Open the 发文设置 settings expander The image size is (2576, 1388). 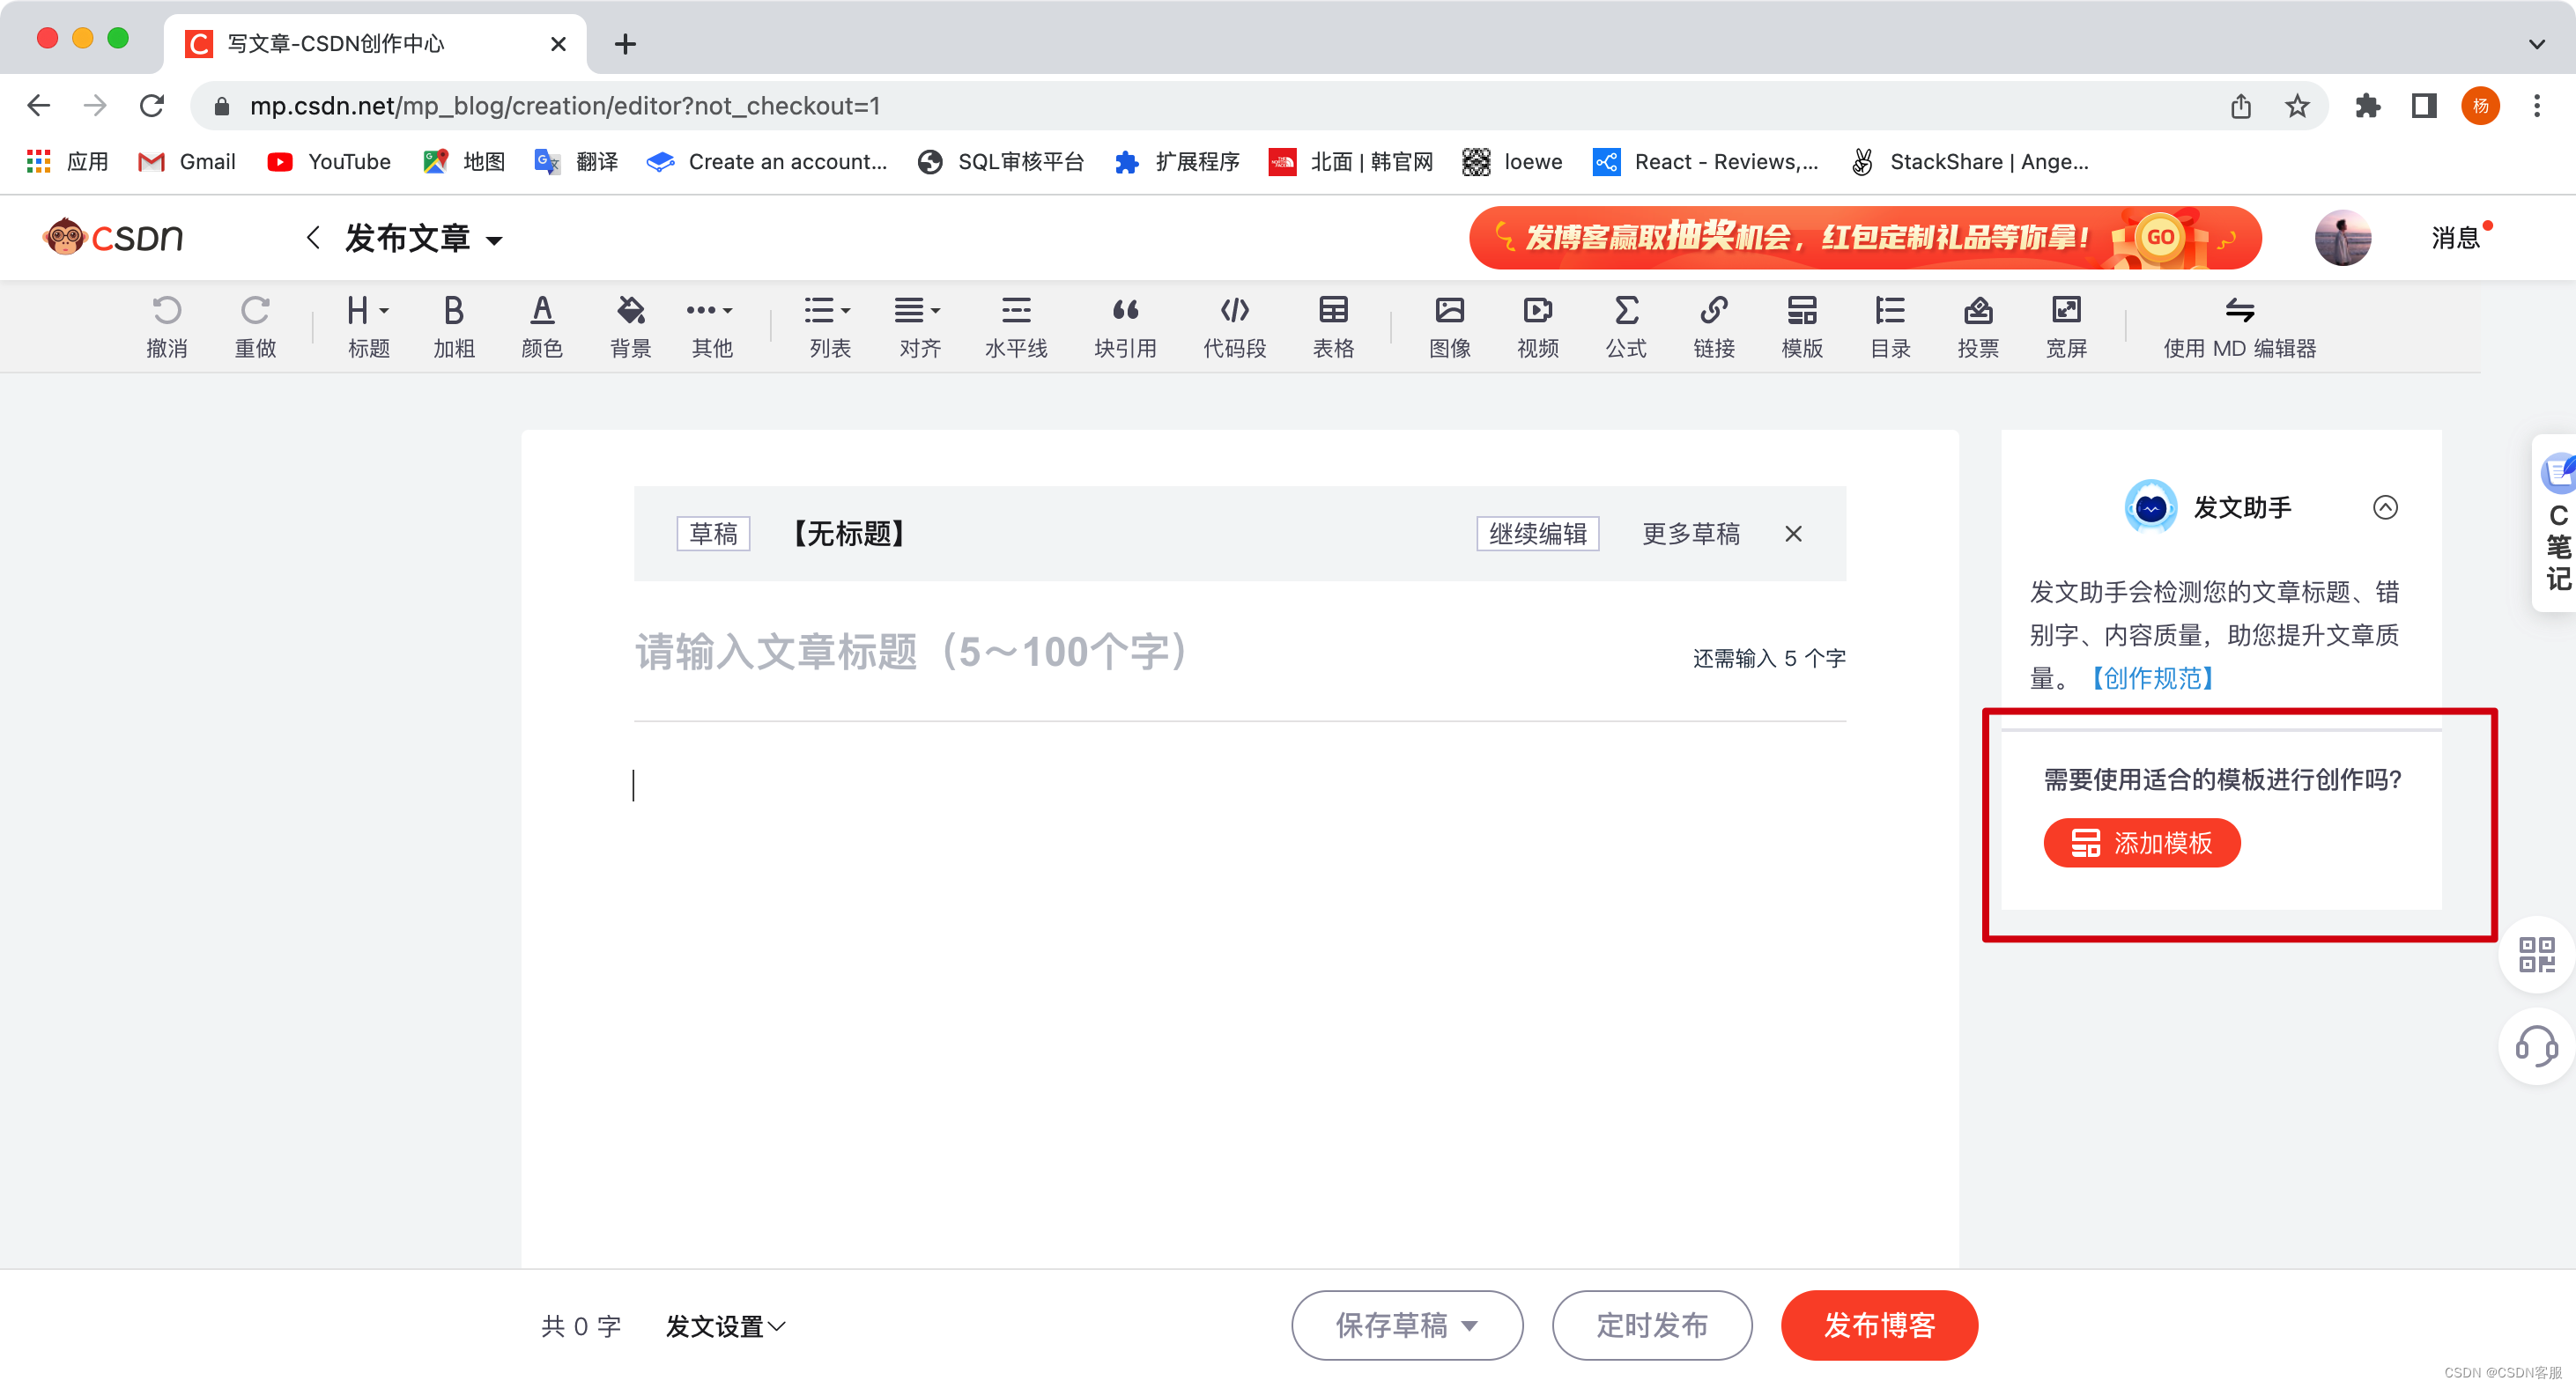click(x=726, y=1326)
